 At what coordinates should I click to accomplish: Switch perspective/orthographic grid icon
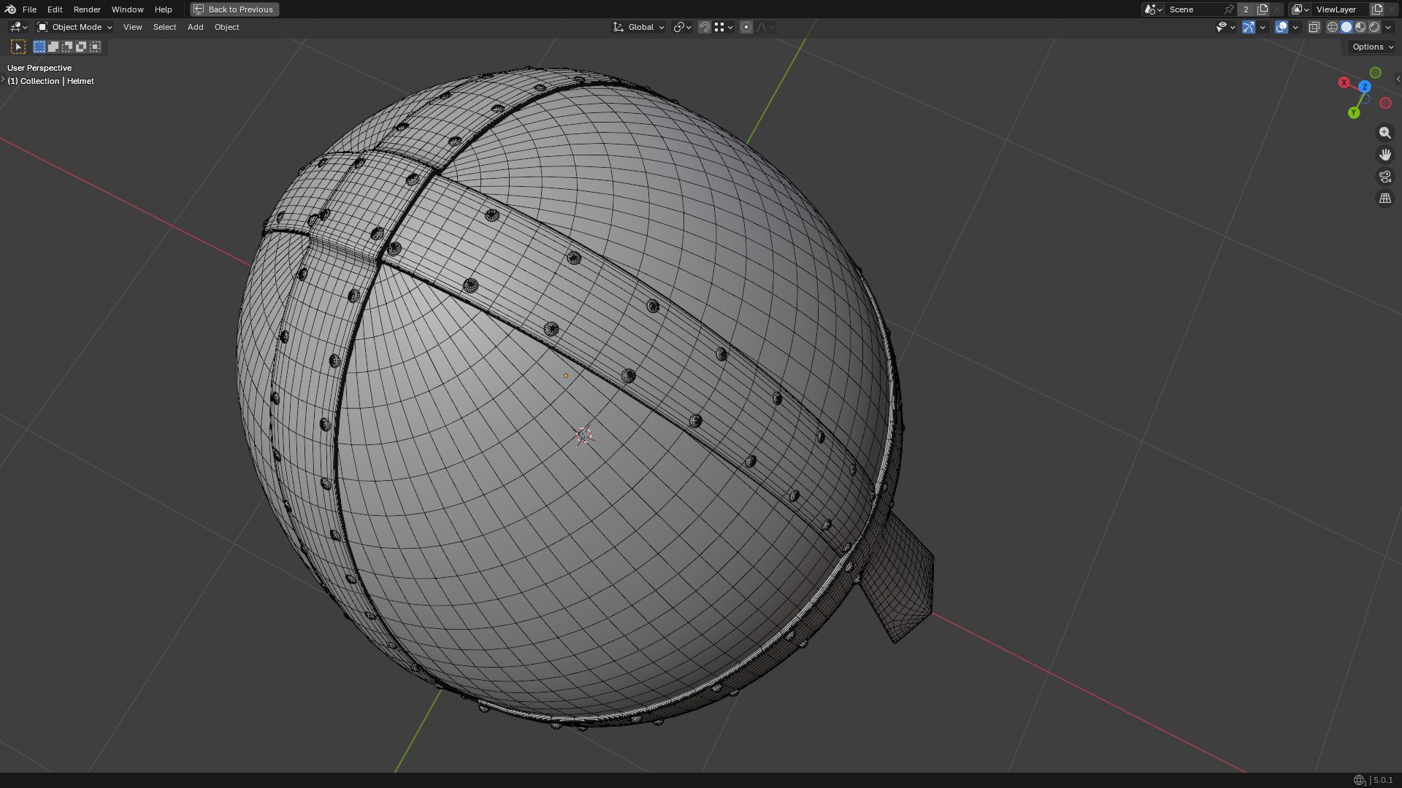[x=1384, y=198]
